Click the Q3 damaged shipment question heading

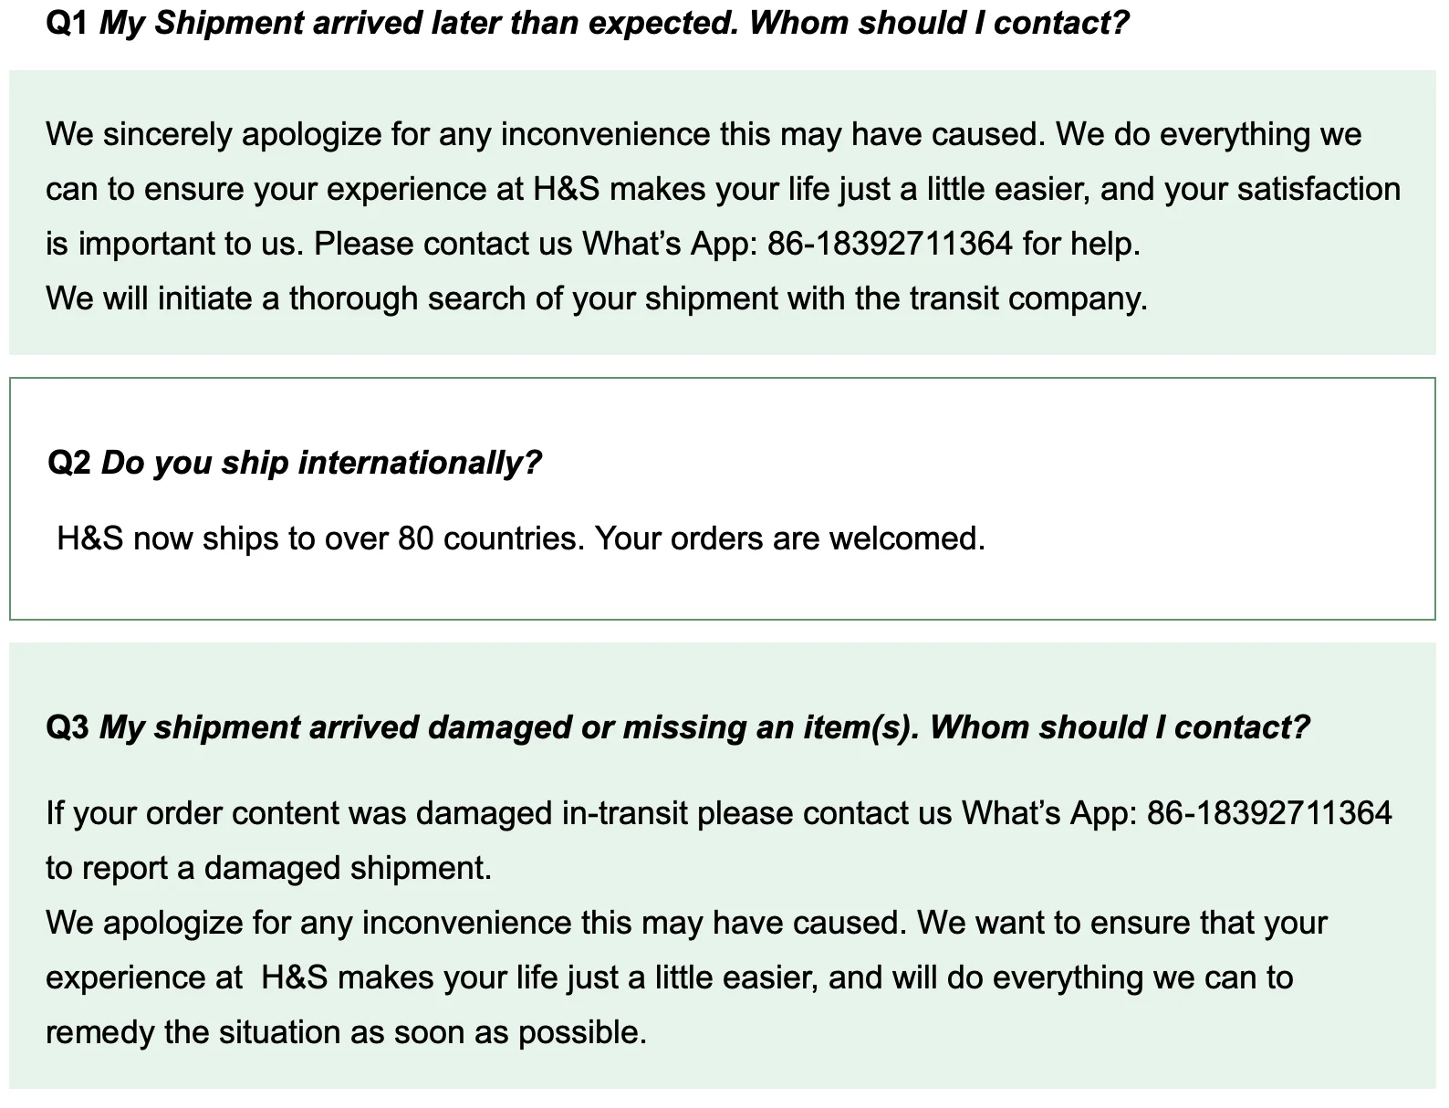click(704, 727)
